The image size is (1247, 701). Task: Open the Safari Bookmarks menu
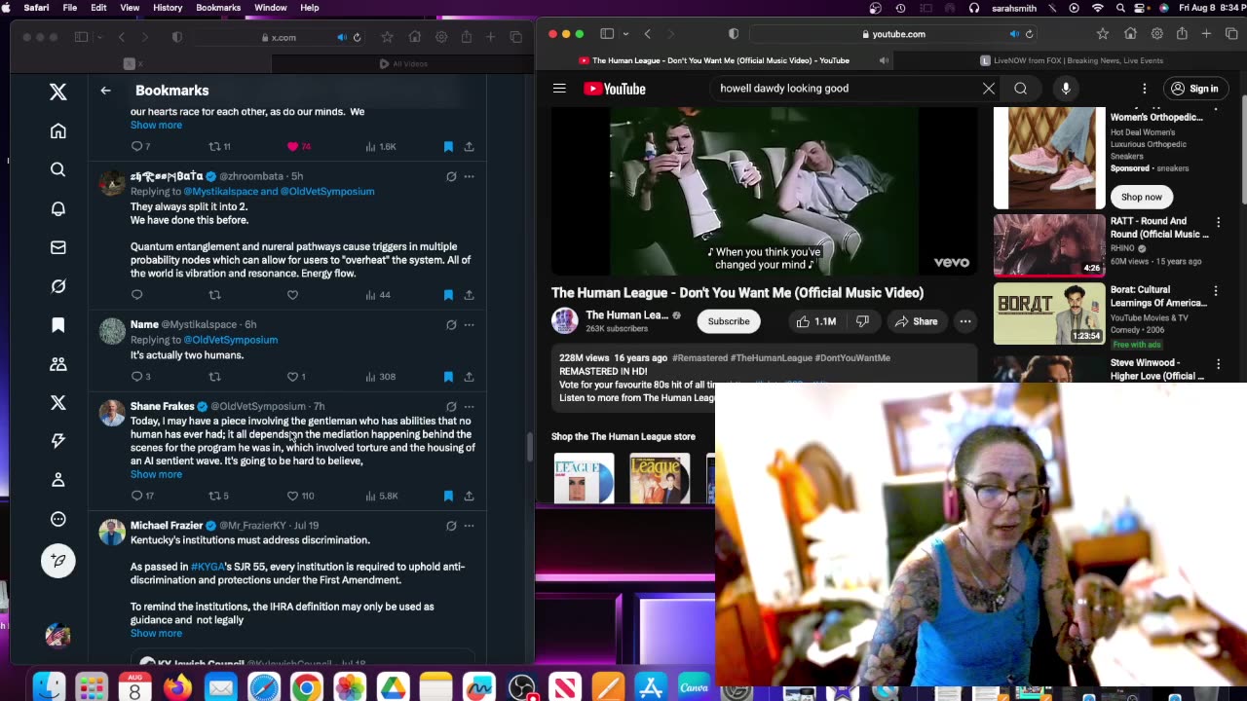click(x=218, y=8)
